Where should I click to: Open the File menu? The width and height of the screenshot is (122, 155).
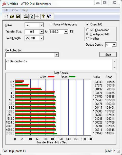pos(6,10)
